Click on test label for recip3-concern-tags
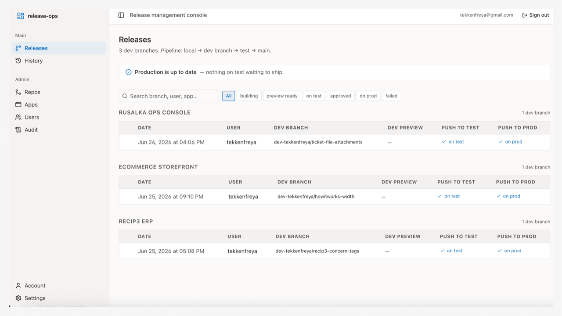The height and width of the screenshot is (316, 562). point(454,251)
